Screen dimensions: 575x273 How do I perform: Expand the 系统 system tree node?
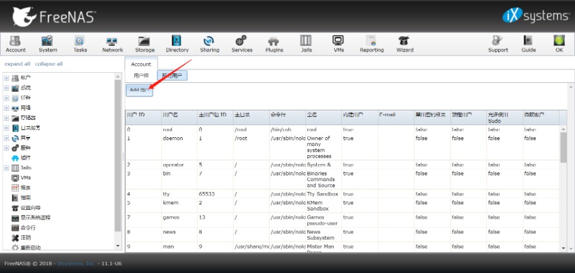6,88
